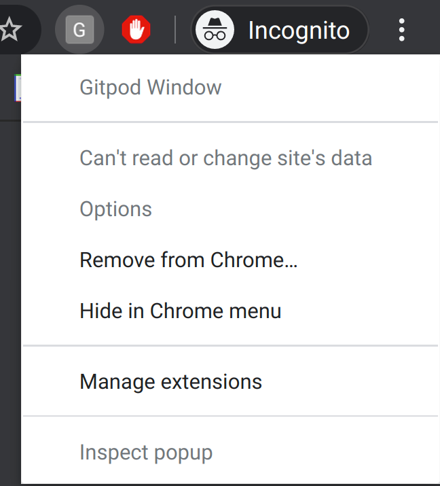Screen dimensions: 440x486
Task: Click the partially hidden page icon at left edge
Action: click(x=18, y=88)
